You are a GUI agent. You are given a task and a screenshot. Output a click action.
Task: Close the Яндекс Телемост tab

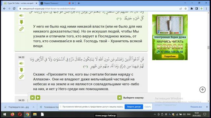pyautogui.click(x=73, y=3)
